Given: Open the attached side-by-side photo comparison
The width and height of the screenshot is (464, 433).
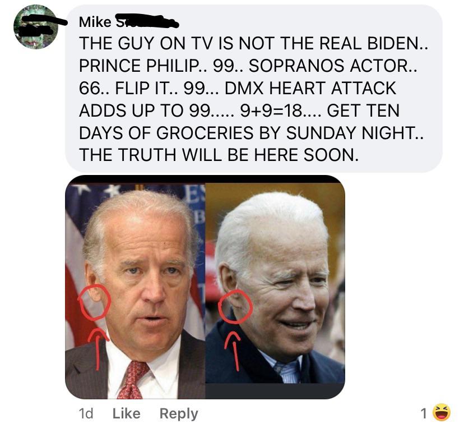Looking at the screenshot, I should pyautogui.click(x=205, y=287).
